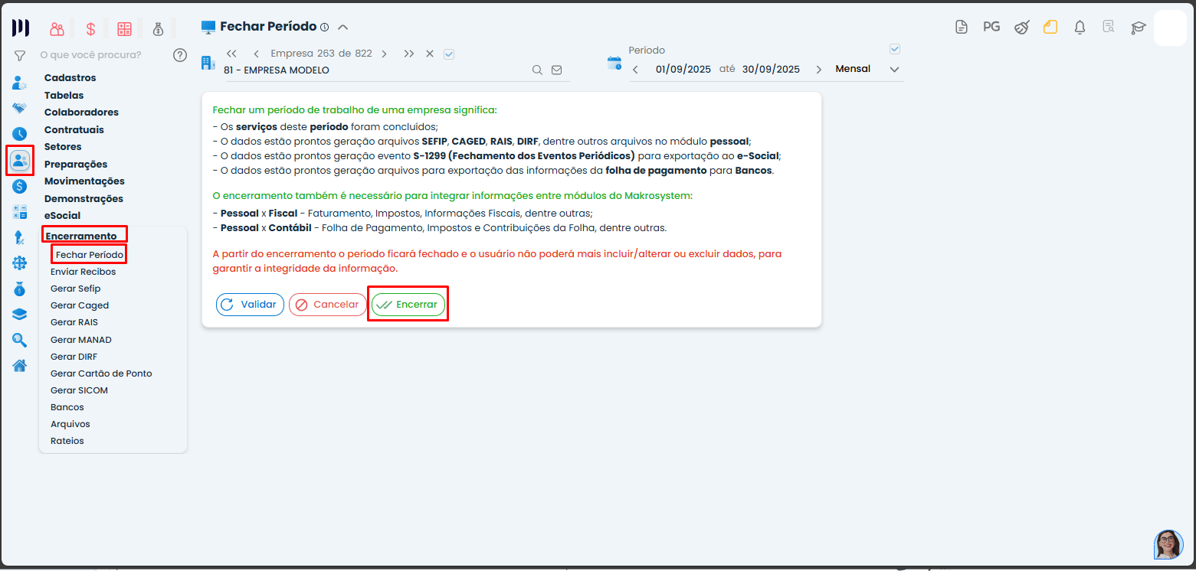Click the info icon beside Fechar Período title
The image size is (1196, 571).
click(x=324, y=28)
